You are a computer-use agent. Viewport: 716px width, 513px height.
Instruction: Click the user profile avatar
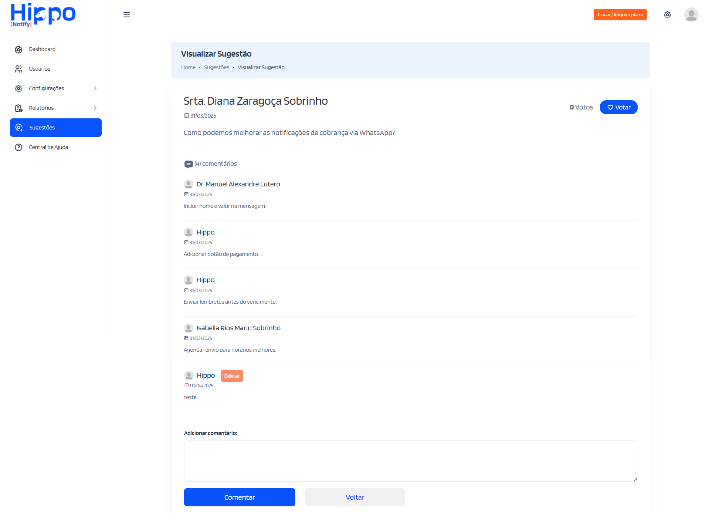(x=691, y=15)
